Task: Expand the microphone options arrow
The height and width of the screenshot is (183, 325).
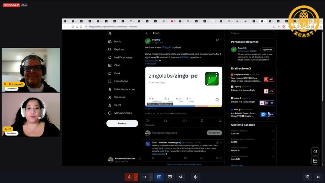Action: [x=136, y=177]
